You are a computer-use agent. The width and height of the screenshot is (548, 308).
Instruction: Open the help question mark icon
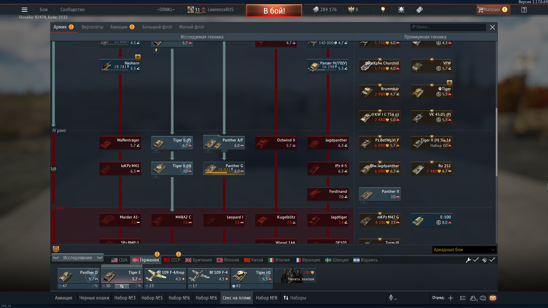pos(524,10)
